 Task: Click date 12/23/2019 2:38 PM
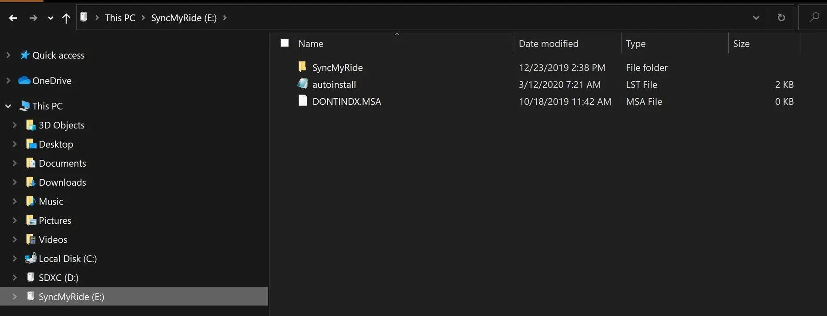click(562, 67)
